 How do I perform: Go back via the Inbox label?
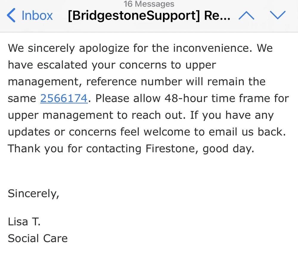point(37,15)
